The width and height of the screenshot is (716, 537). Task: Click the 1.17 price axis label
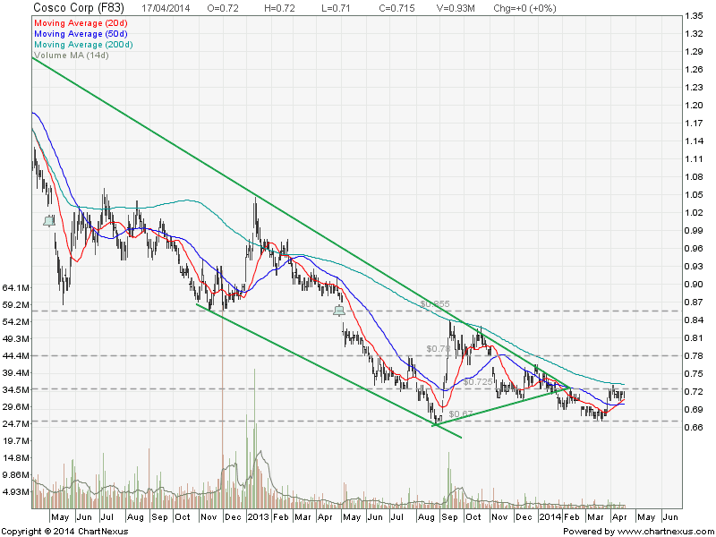(694, 124)
